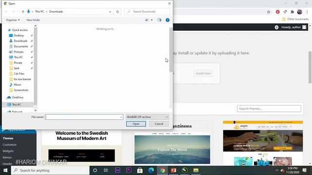
Task: Open Chrome profile avatar
Action: (x=300, y=12)
